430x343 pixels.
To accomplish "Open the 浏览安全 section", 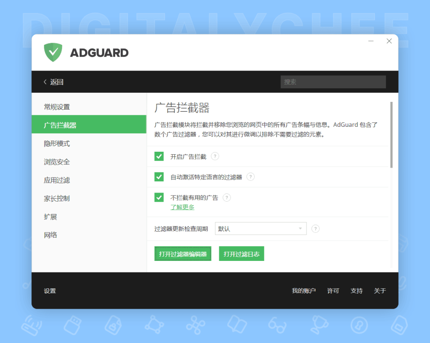I will (89, 162).
